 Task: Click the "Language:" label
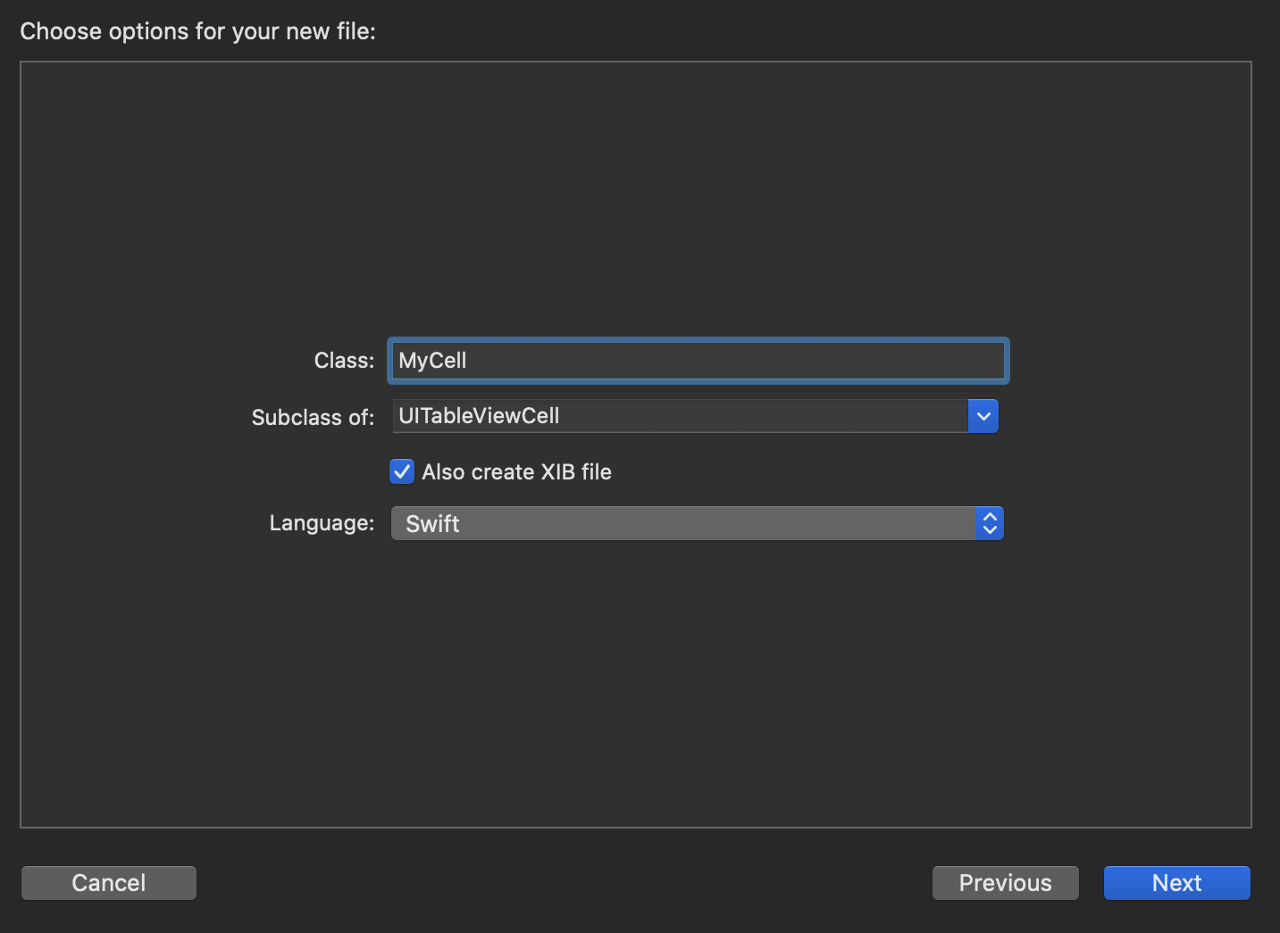coord(322,523)
